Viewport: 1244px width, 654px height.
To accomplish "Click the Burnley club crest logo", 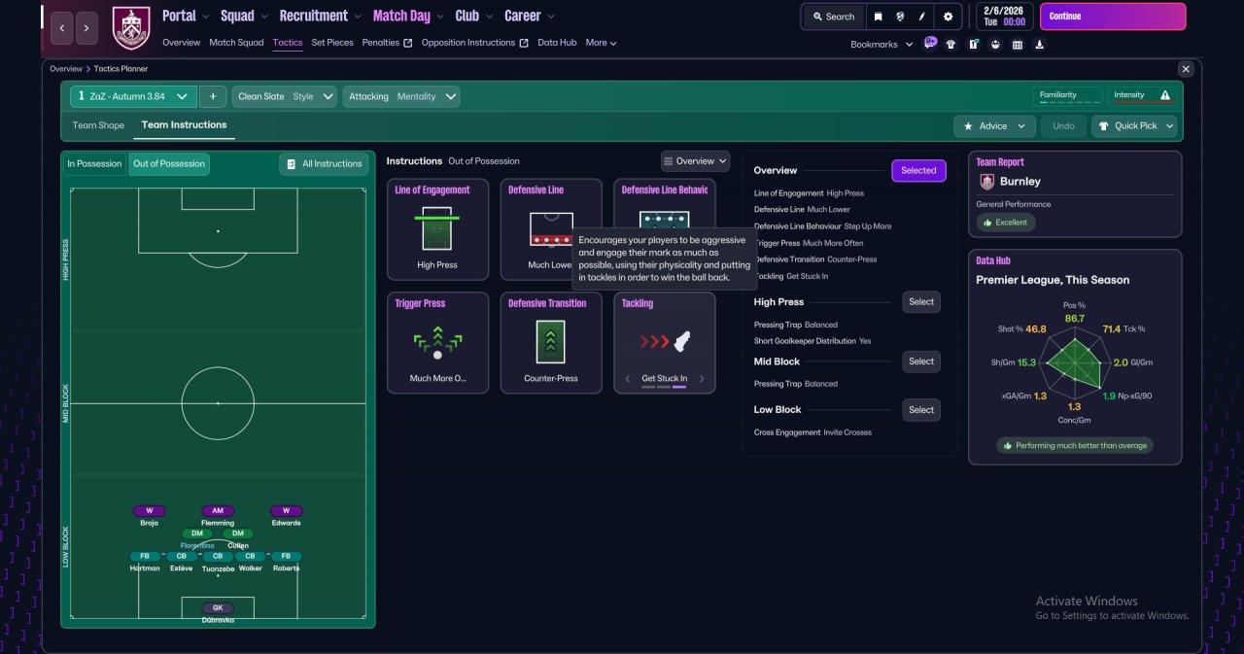I will pyautogui.click(x=131, y=27).
